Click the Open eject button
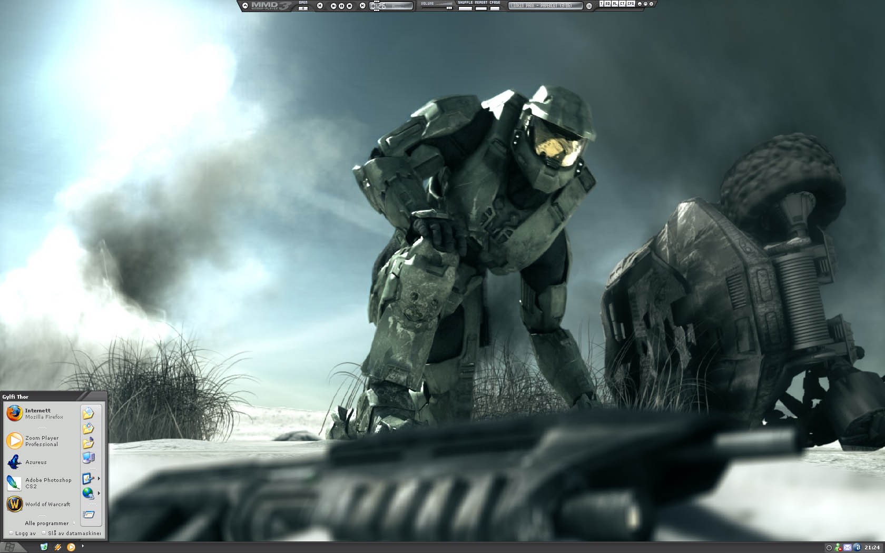Screen dimensions: 885x553 (303, 8)
